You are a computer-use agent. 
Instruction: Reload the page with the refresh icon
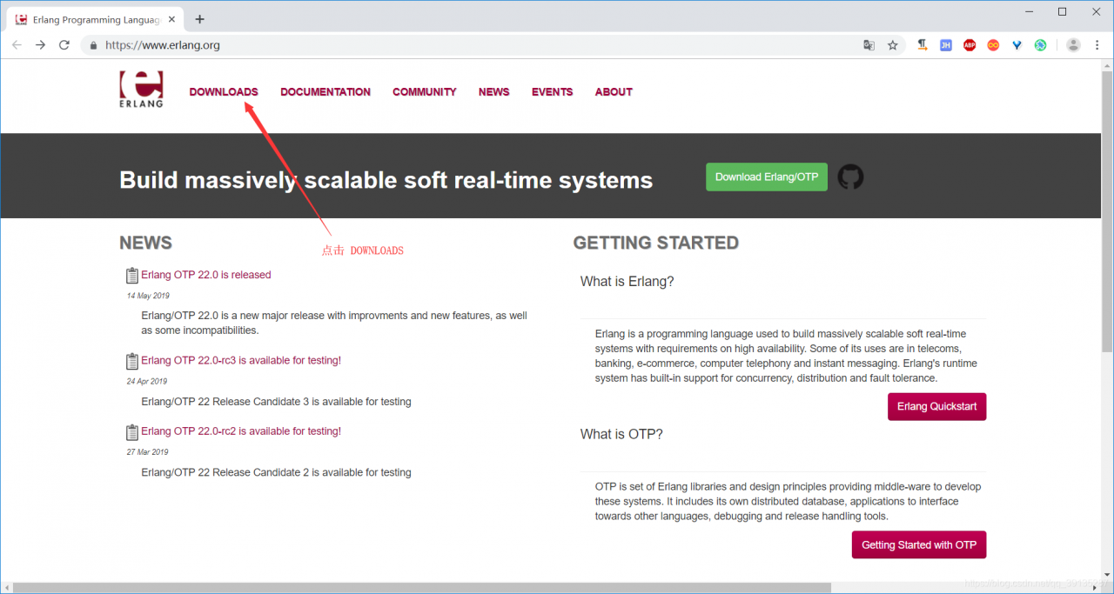tap(64, 45)
